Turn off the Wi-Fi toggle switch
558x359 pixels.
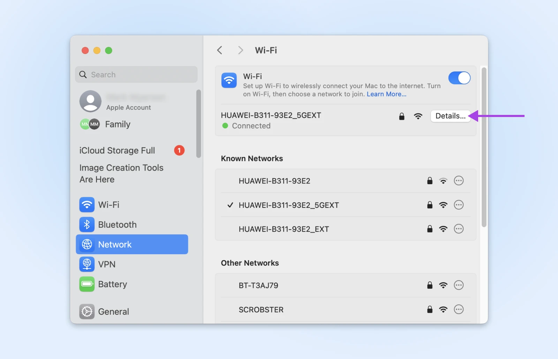coord(459,78)
